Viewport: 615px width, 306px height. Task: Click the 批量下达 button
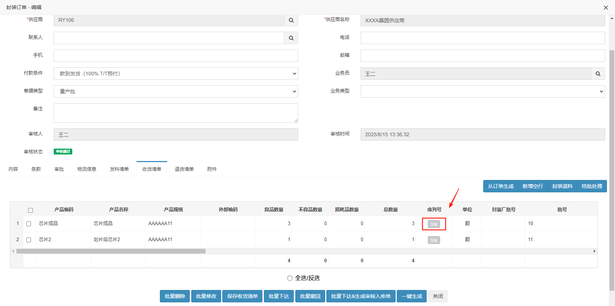279,296
